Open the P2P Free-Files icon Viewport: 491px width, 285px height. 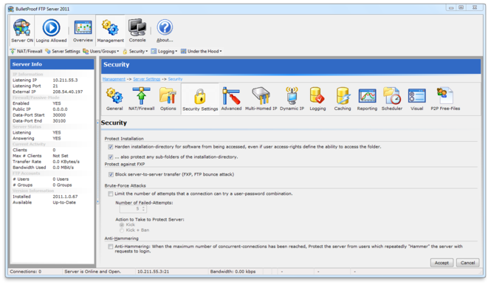[445, 96]
